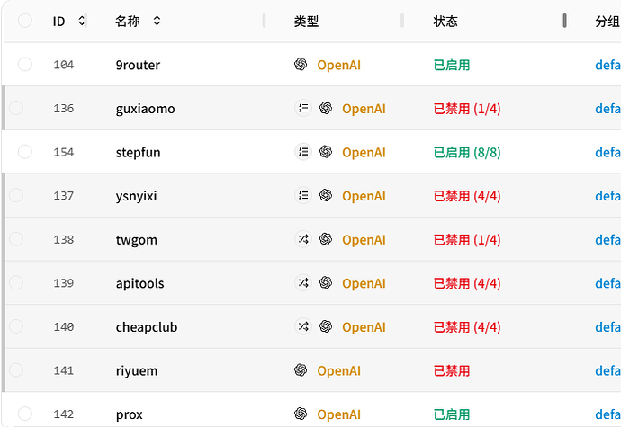The height and width of the screenshot is (427, 621).
Task: Tick the checkbox for channel 154 stepfun
Action: coord(25,152)
